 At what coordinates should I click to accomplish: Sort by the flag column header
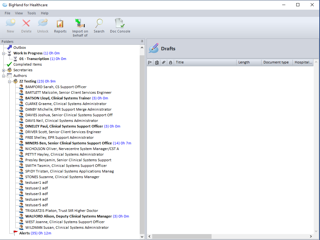click(x=150, y=62)
